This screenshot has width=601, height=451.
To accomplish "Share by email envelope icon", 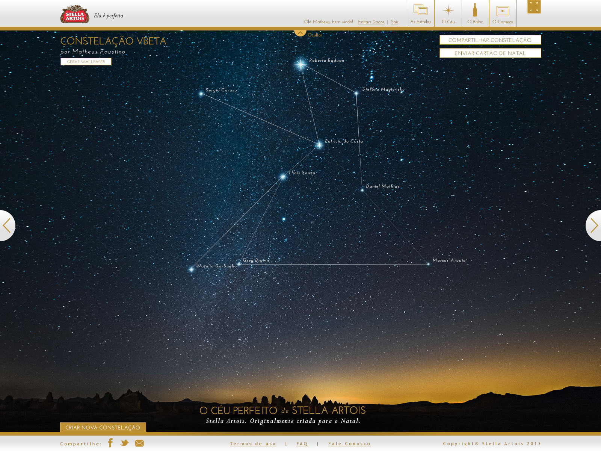I will pyautogui.click(x=139, y=443).
